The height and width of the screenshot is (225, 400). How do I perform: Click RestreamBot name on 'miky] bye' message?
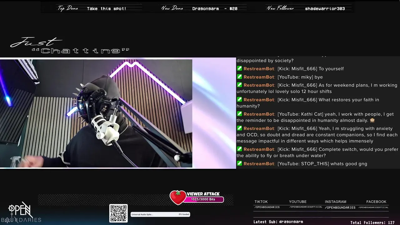pos(259,77)
